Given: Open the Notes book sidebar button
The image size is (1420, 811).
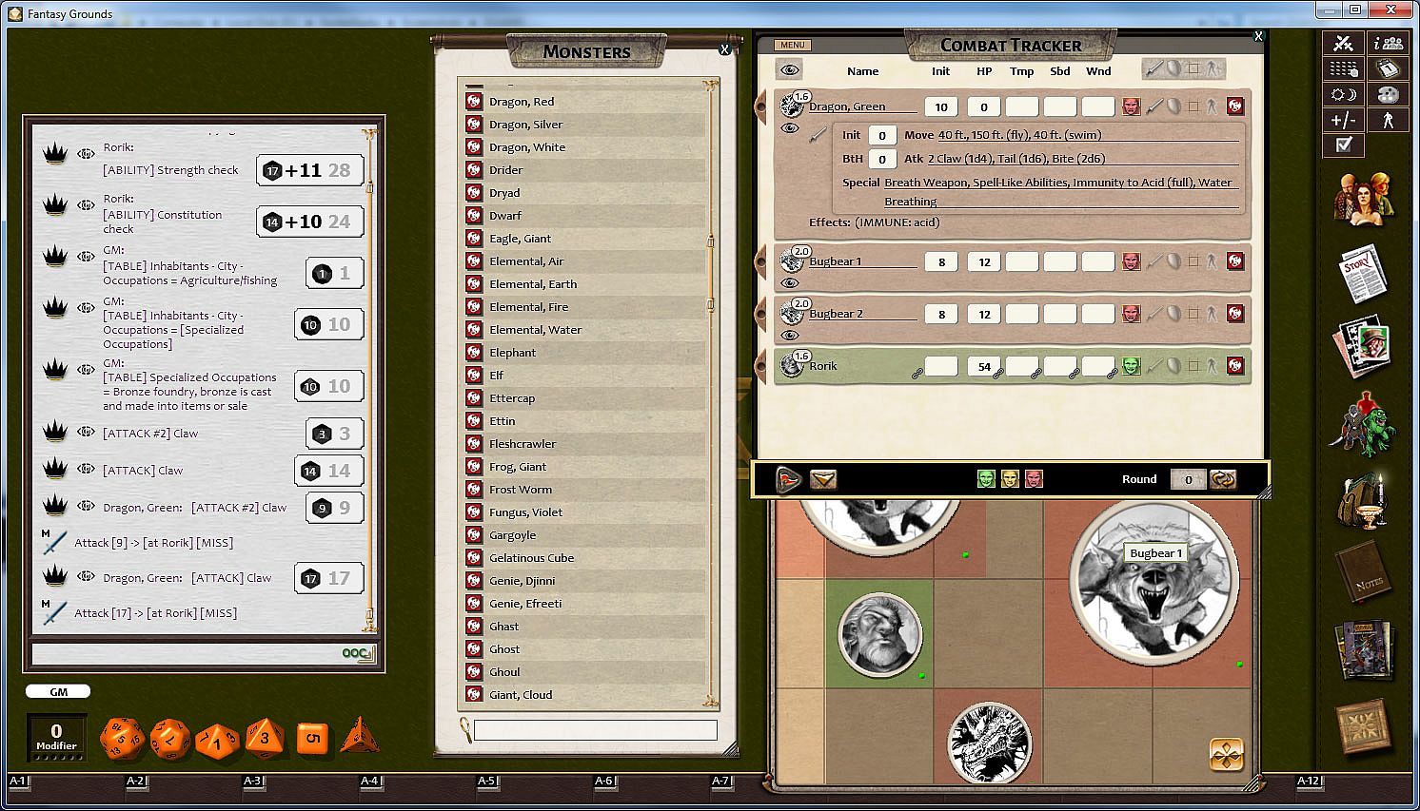Looking at the screenshot, I should pos(1364,575).
